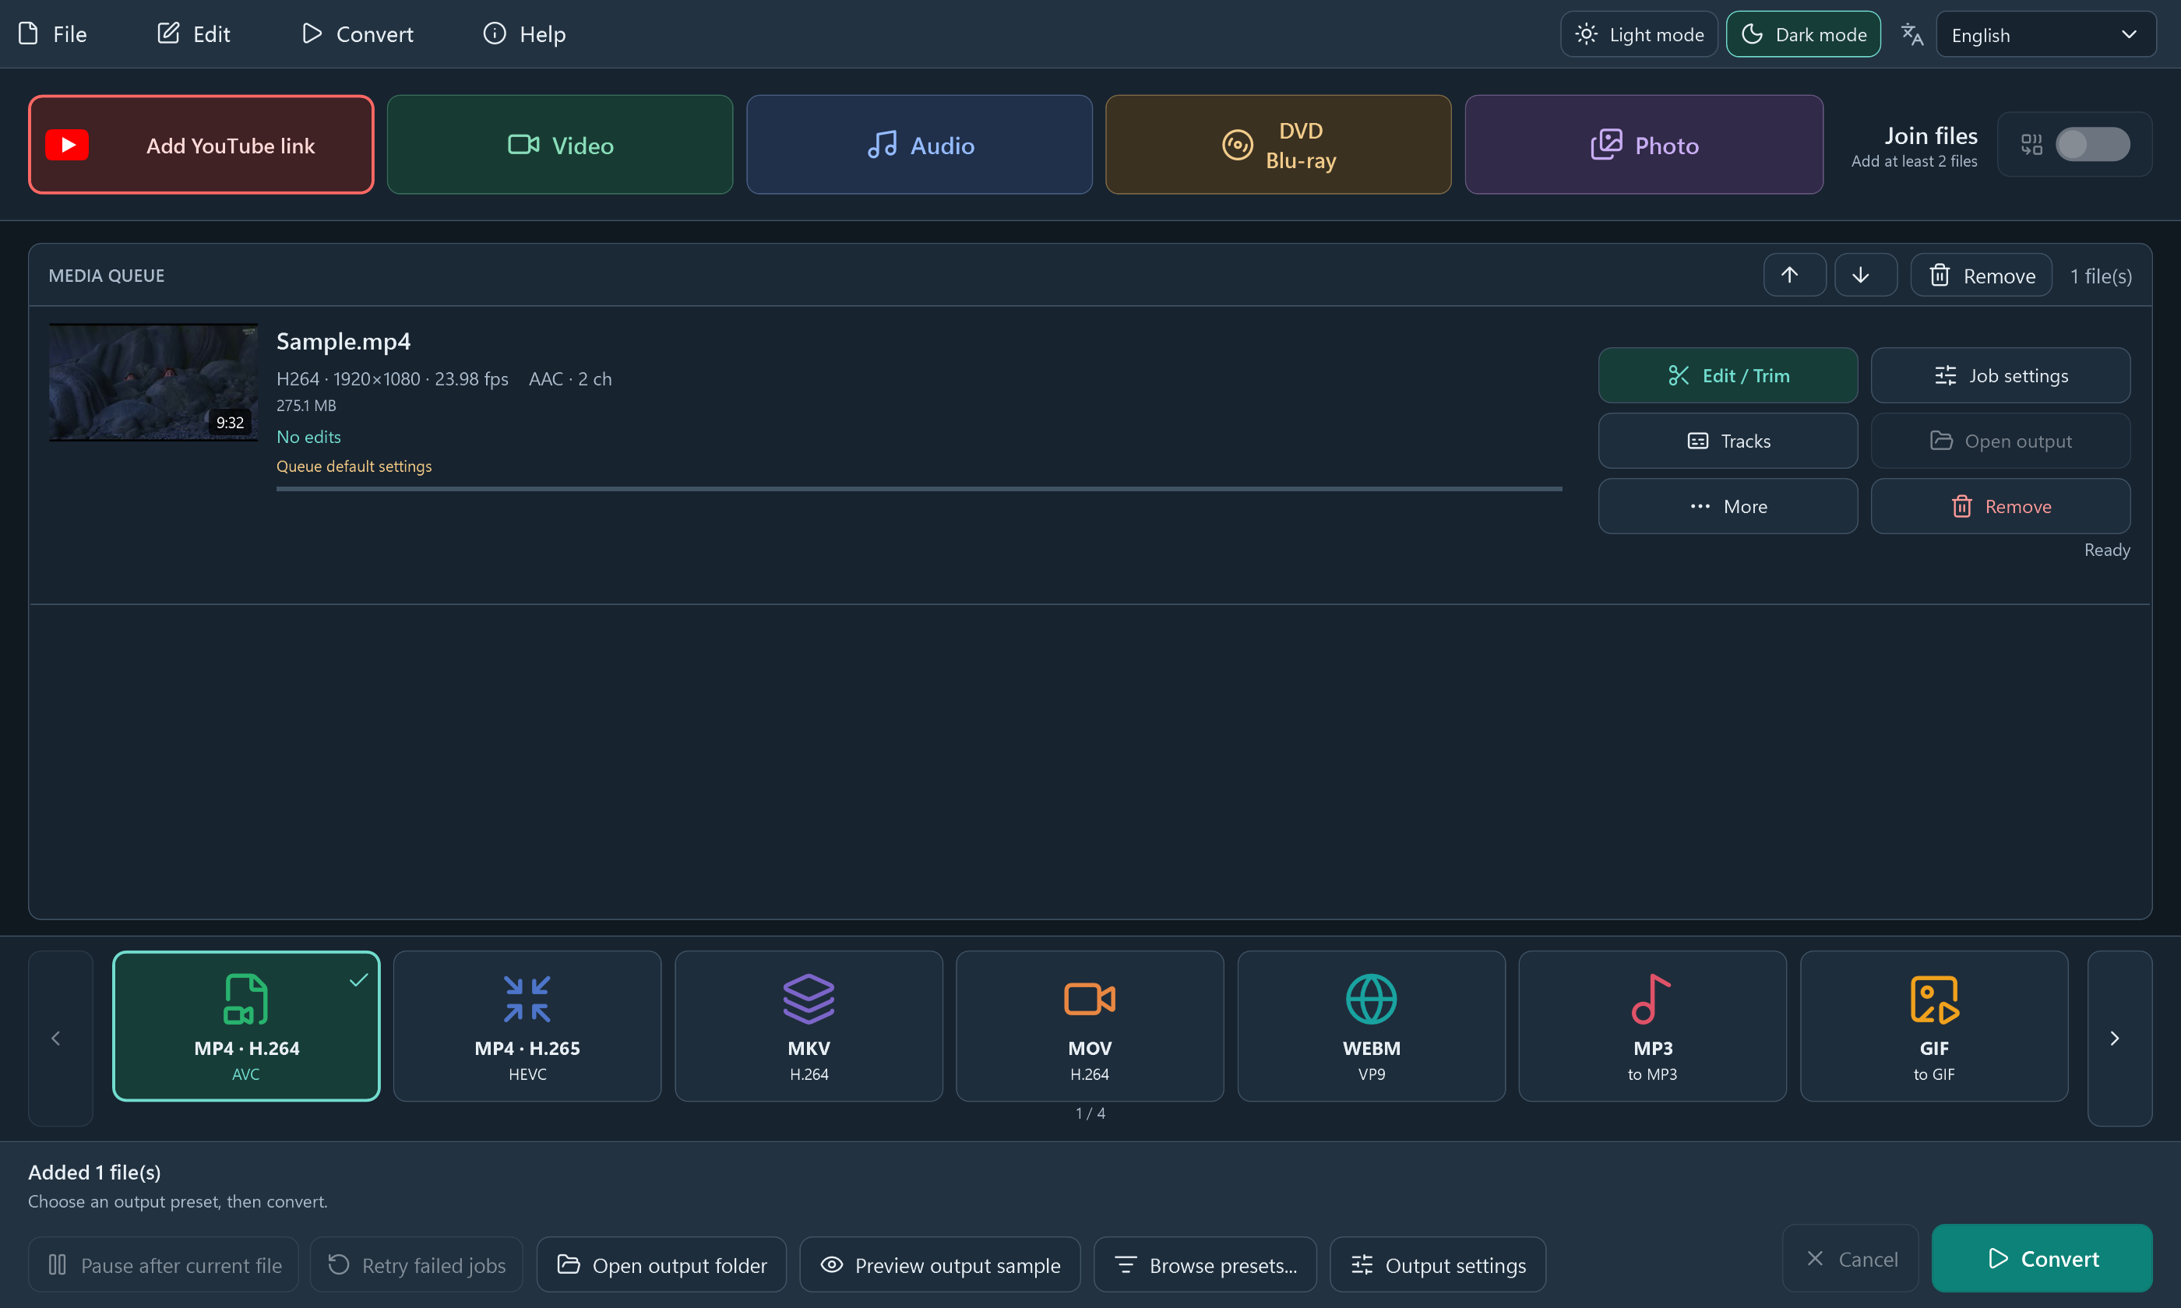Go to previous preset page
This screenshot has height=1308, width=2181.
60,1039
